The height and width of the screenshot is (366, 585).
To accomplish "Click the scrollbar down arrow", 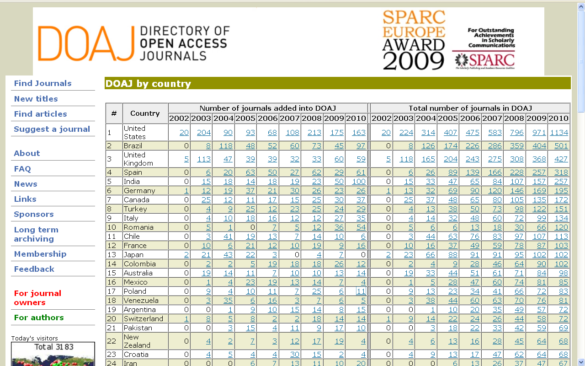I will (581, 362).
